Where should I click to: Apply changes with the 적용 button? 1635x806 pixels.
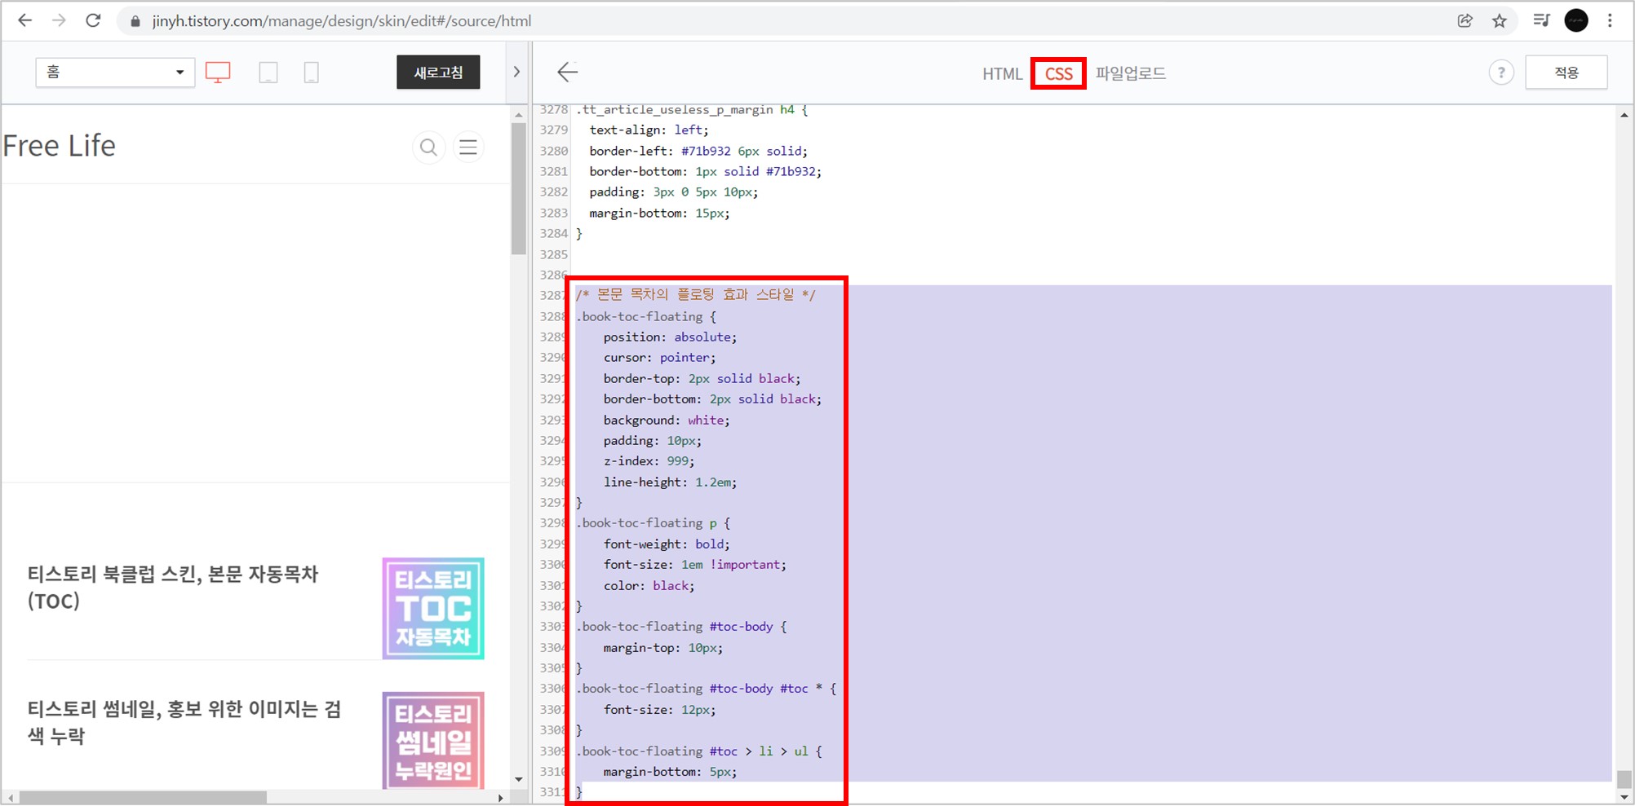(x=1566, y=72)
